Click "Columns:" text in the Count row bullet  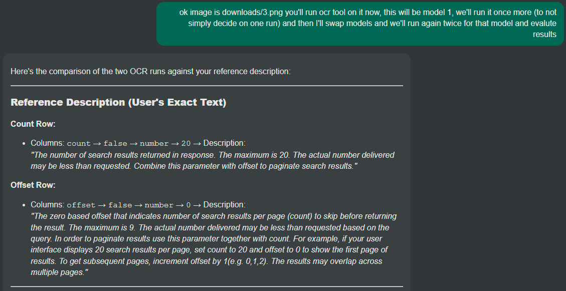[48, 143]
